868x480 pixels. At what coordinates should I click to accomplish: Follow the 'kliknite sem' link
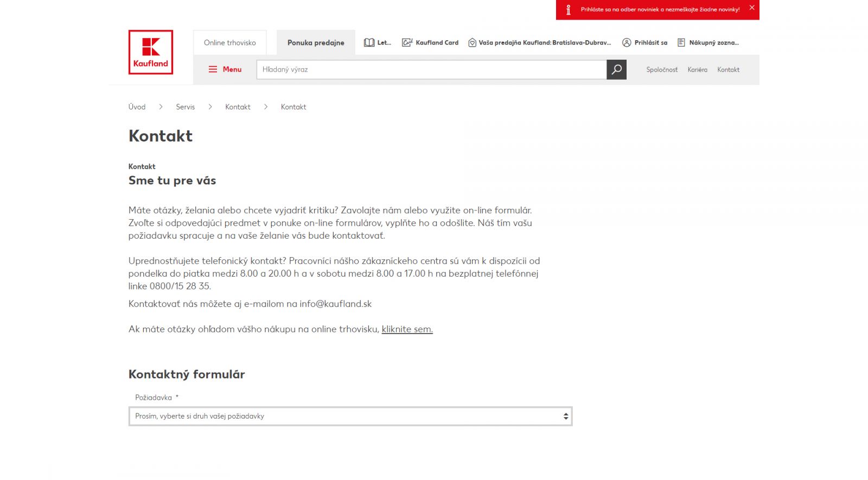pos(407,329)
